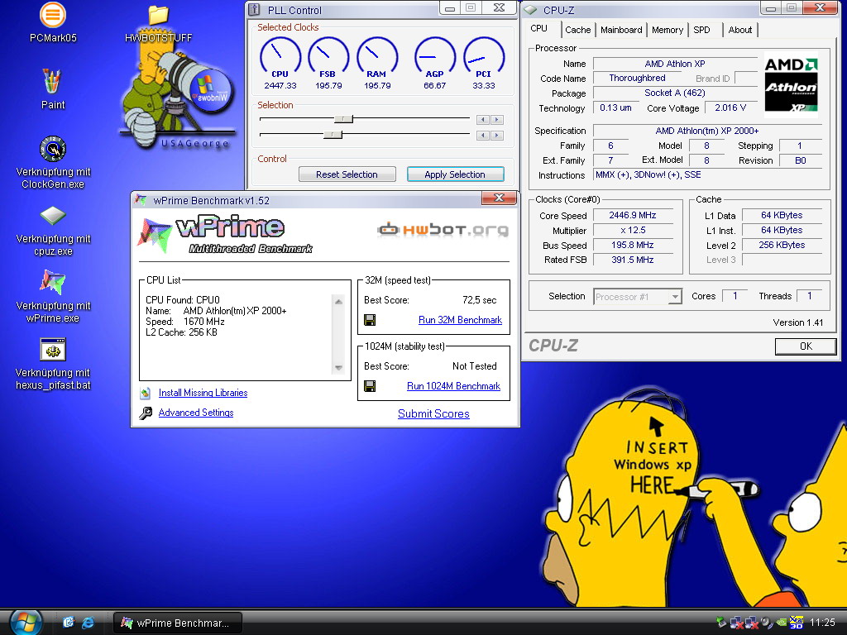The image size is (847, 635).
Task: Click the AMD Athlon XP logo in CPU-Z
Action: (x=791, y=85)
